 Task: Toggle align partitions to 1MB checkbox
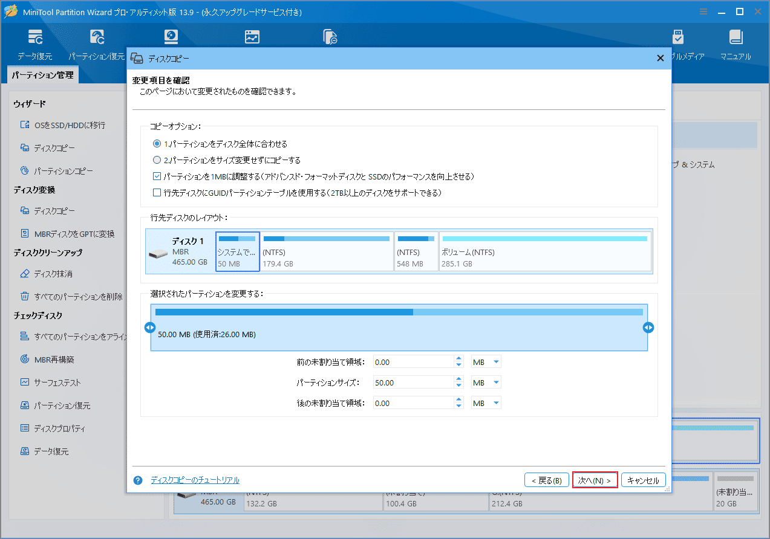[157, 176]
